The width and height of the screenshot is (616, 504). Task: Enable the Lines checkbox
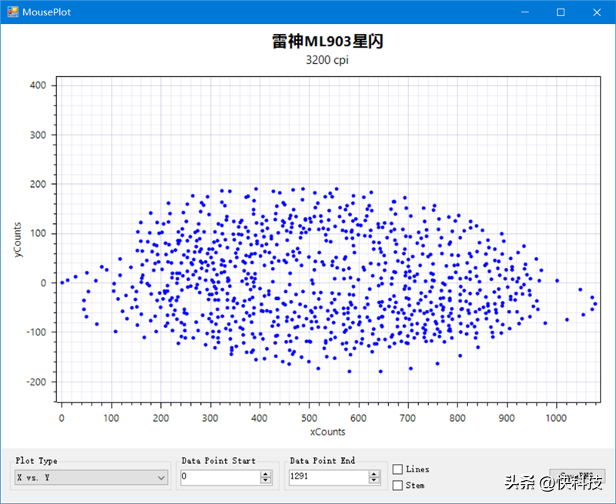pos(398,469)
